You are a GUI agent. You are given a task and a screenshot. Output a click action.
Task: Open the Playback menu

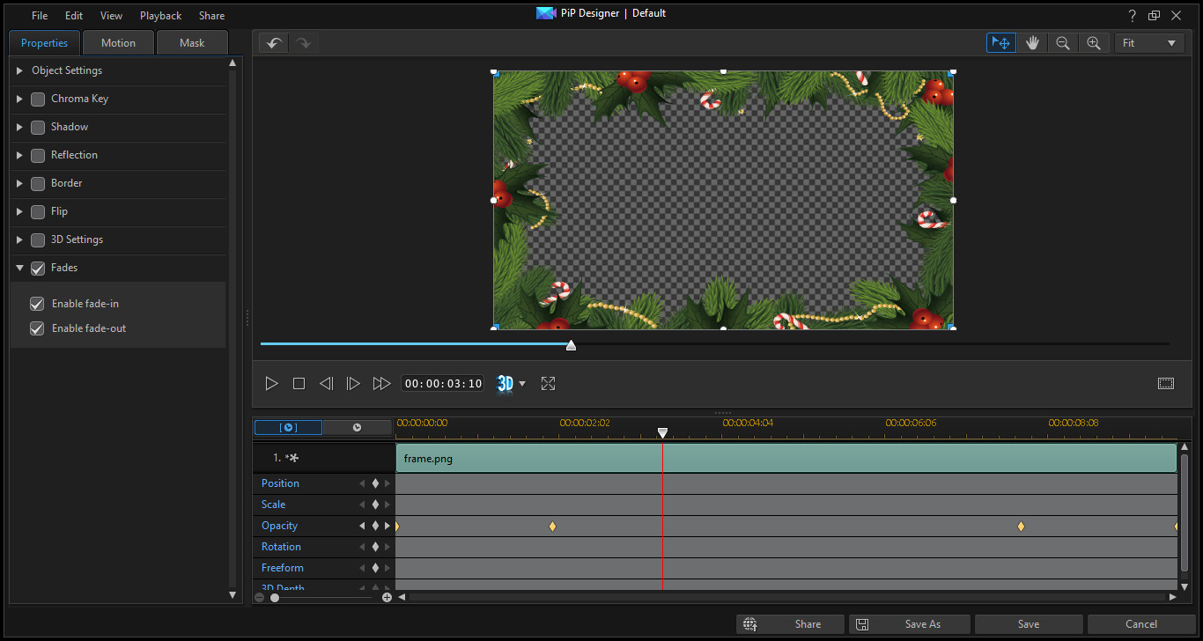pos(160,16)
